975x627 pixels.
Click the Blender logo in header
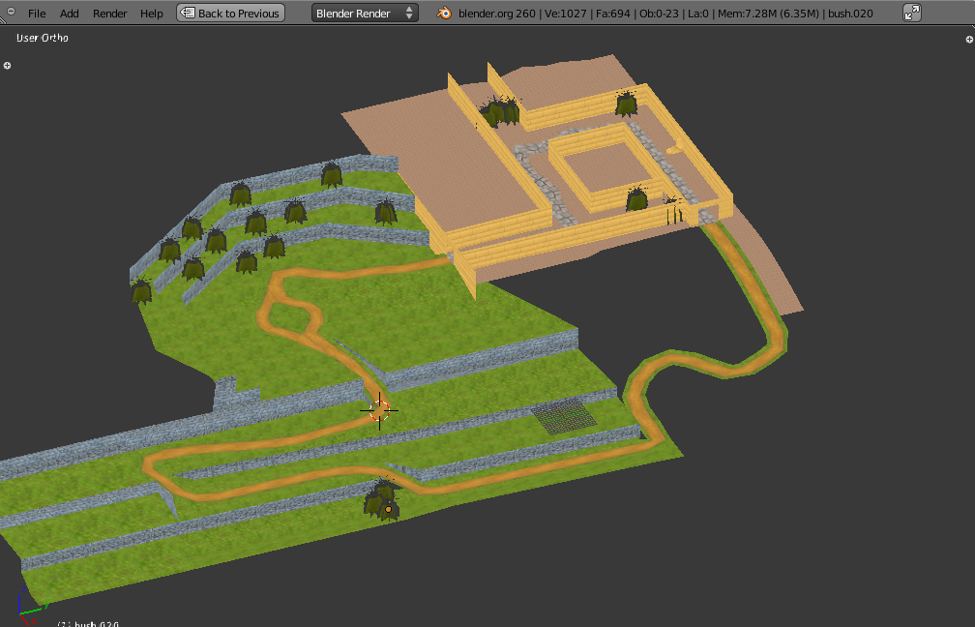(444, 13)
